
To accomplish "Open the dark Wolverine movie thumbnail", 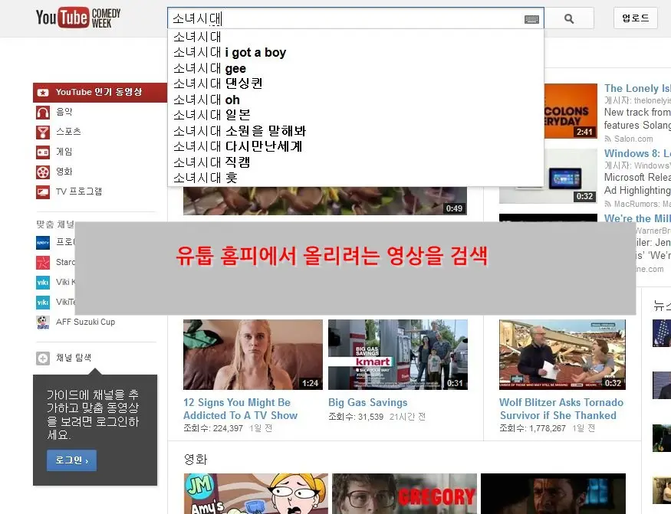I will [553, 493].
